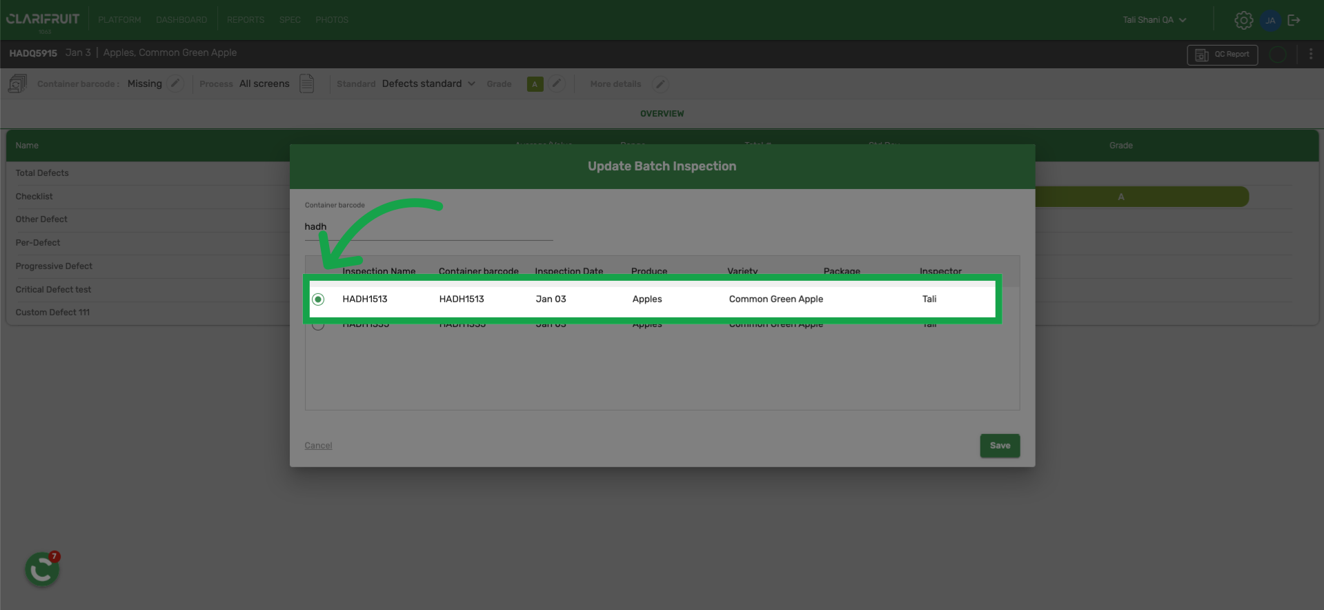Click the Clarifruit logo
The width and height of the screenshot is (1324, 610).
click(43, 19)
